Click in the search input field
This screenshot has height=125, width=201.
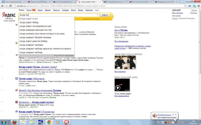click(x=57, y=15)
